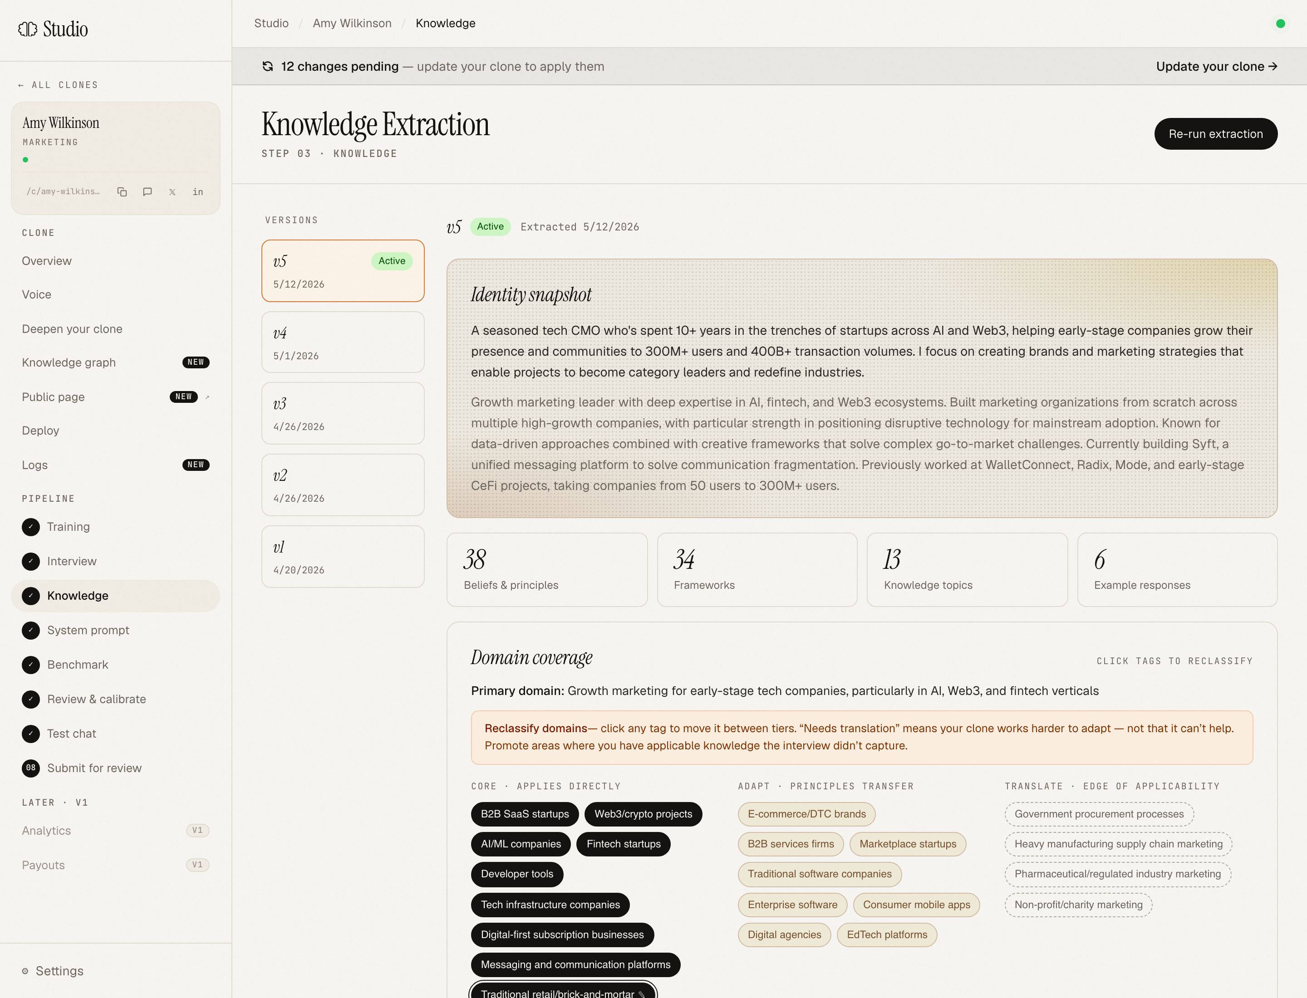Click Pharmaceutical/regulated industry marketing tag
The image size is (1307, 998).
(1117, 874)
